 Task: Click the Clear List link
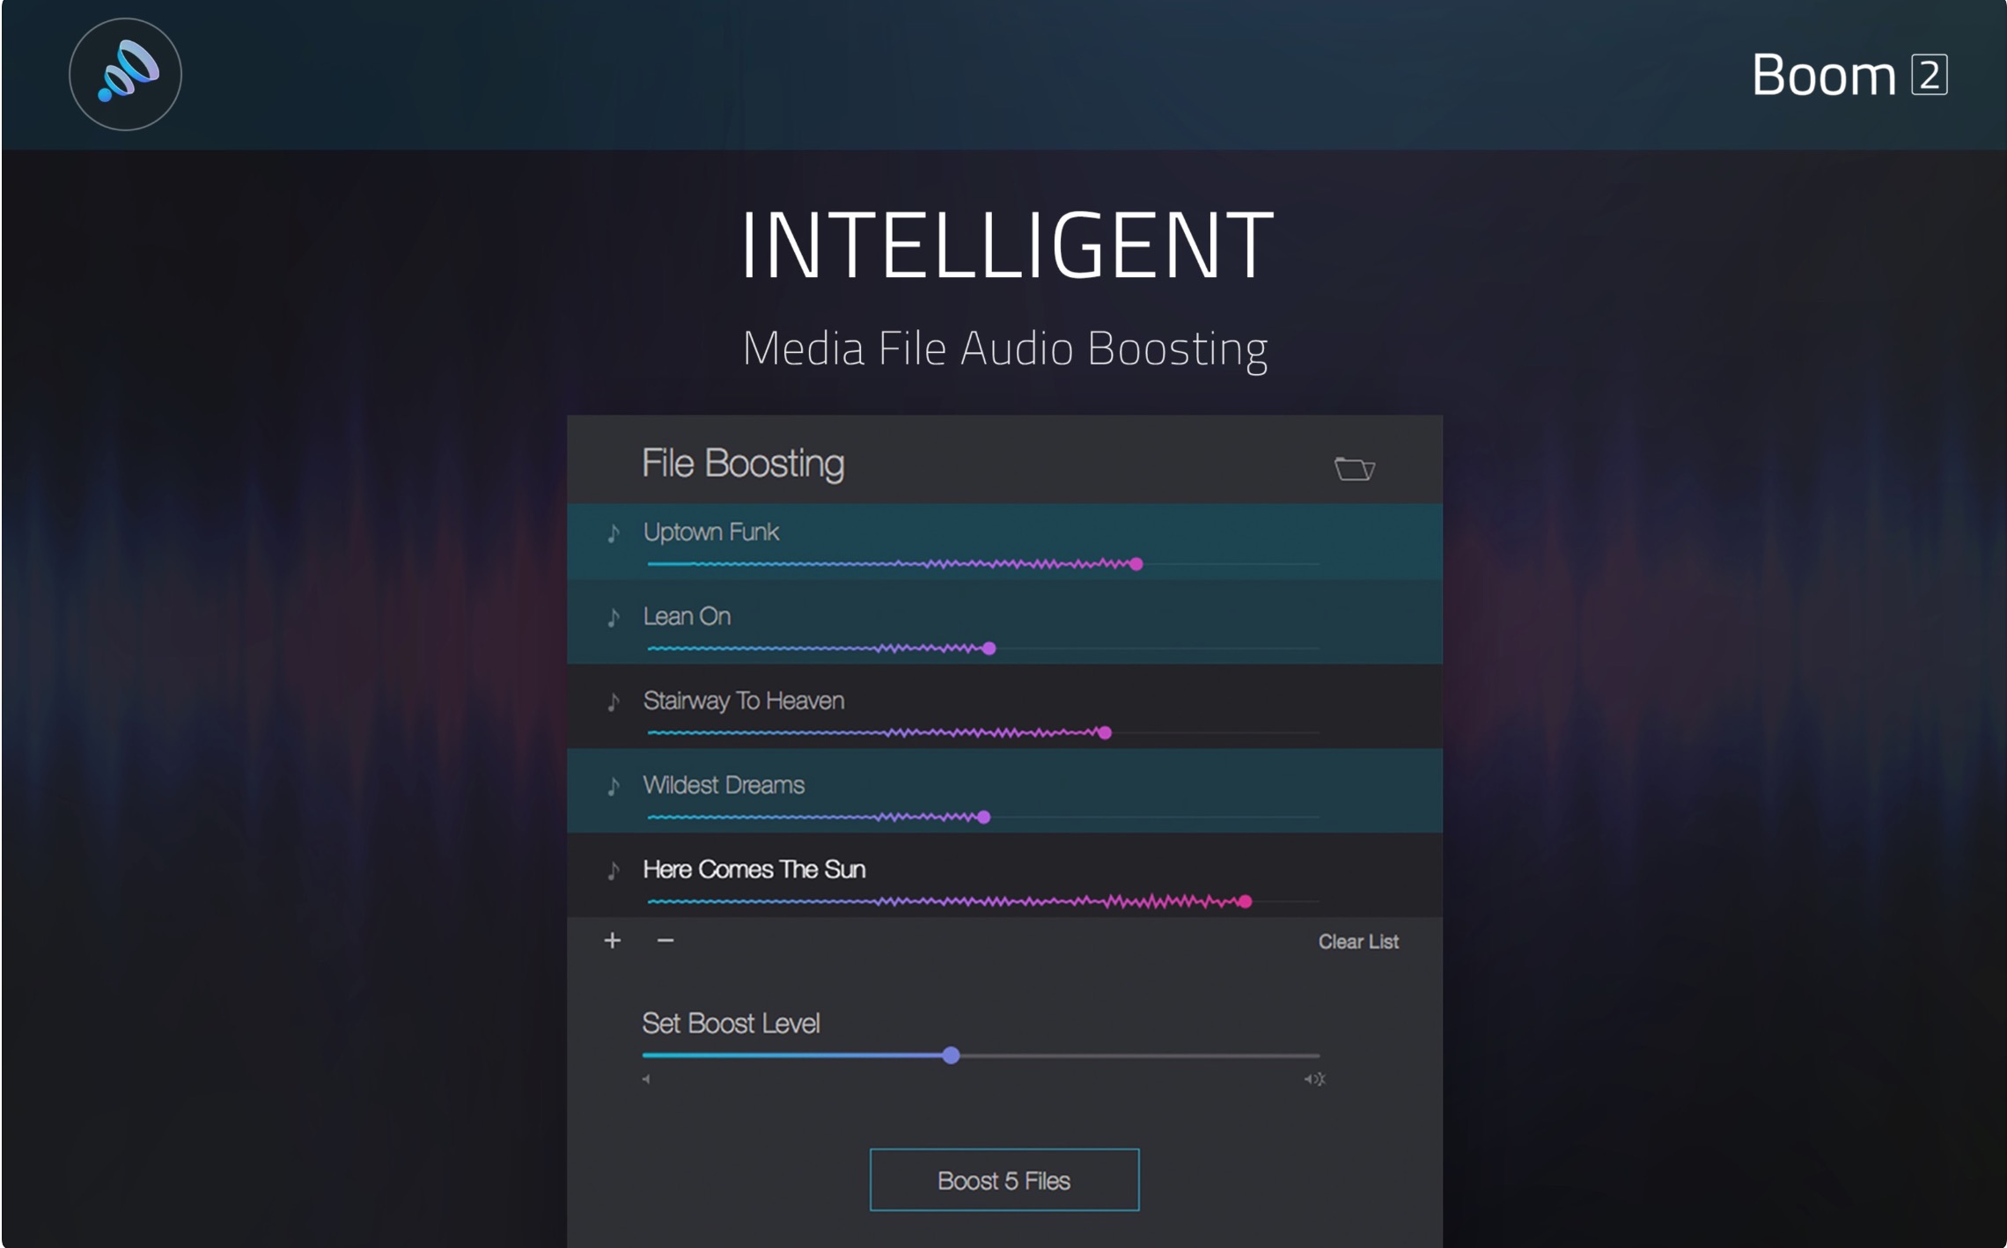1358,942
